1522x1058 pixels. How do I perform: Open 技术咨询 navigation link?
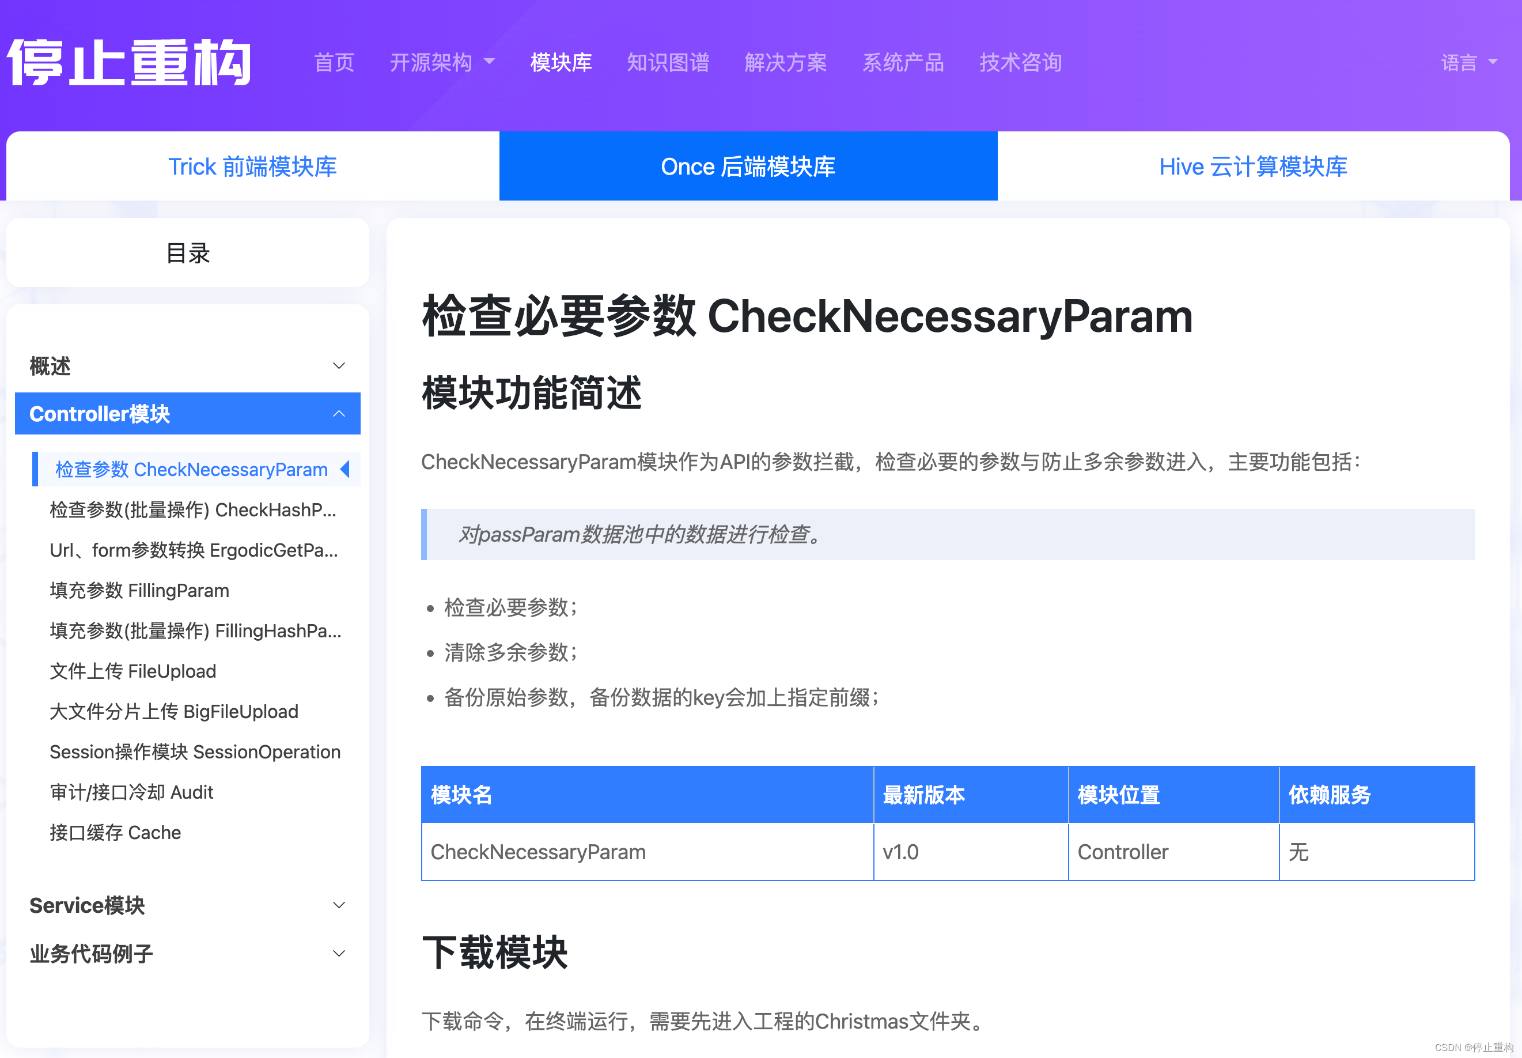click(1020, 62)
